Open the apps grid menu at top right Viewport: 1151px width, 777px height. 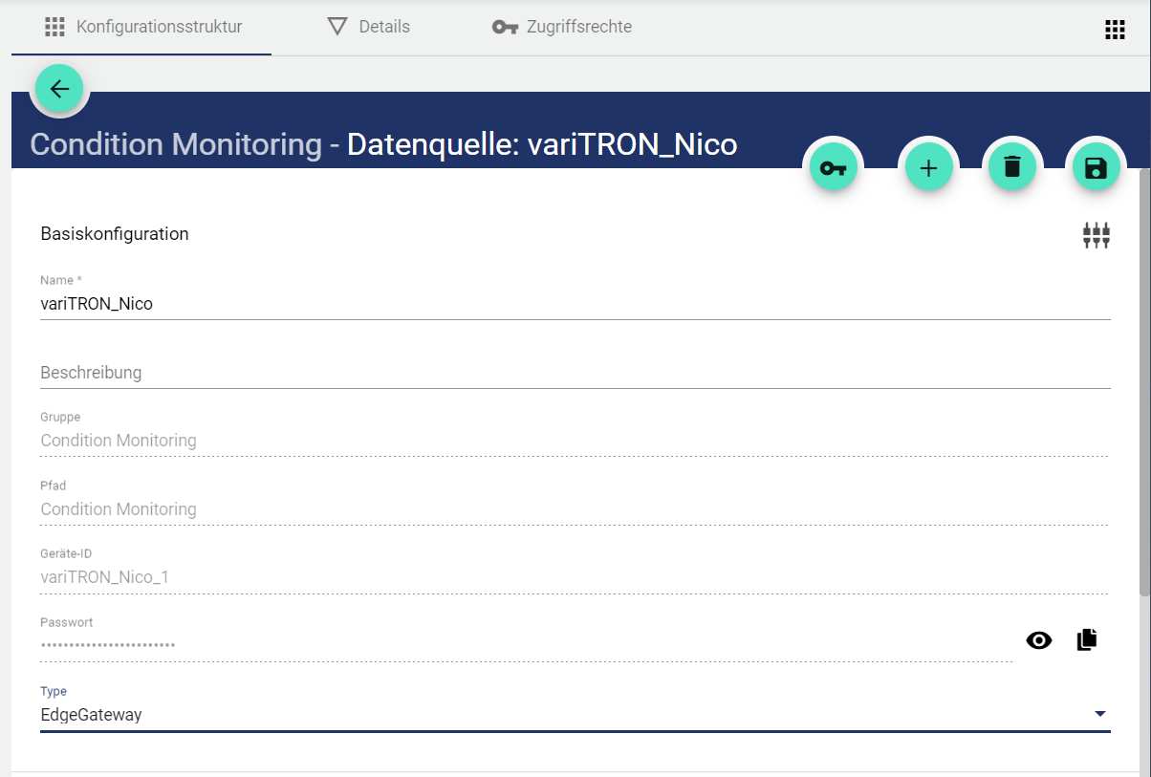tap(1115, 30)
